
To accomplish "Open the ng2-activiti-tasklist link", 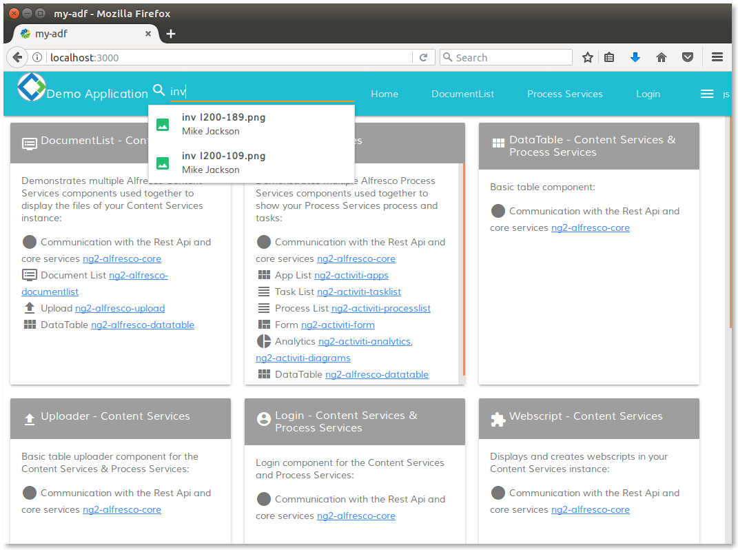I will [x=358, y=292].
